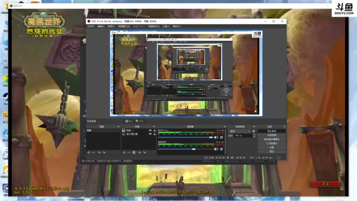Open the transition type dropdown 渐变

240,131
